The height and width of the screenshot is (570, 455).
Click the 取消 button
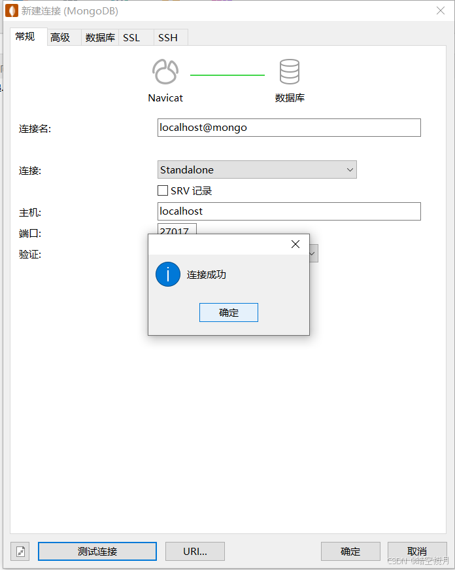[x=417, y=552]
